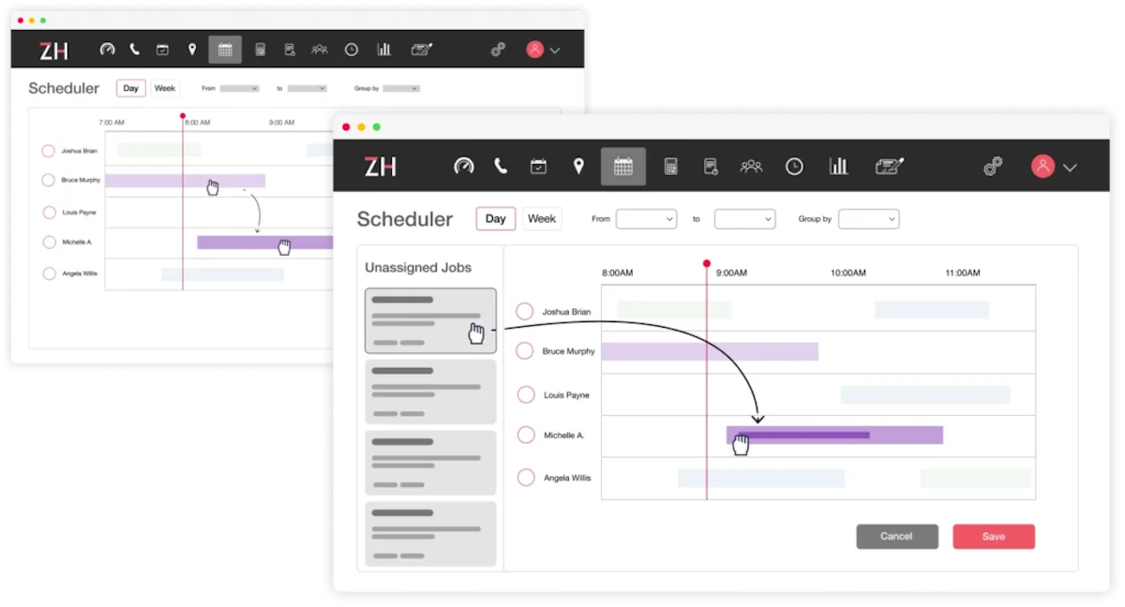Click the 11:00AM time label

coord(963,273)
